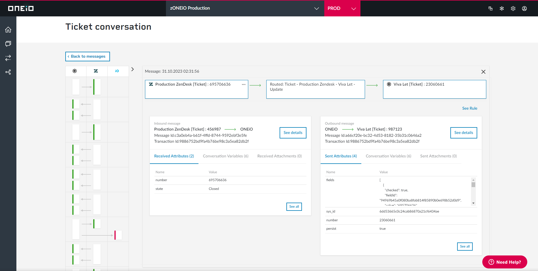538x271 pixels.
Task: Click the fields attribute name
Action: [330, 180]
